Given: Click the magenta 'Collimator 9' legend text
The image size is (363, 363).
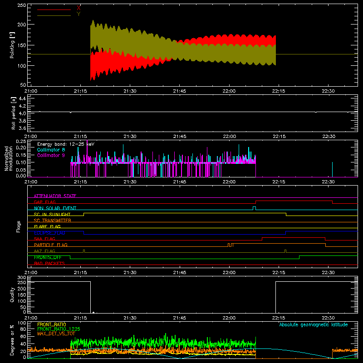Looking at the screenshot, I should click(51, 155).
